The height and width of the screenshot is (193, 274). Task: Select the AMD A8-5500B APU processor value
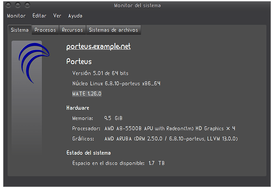tap(170, 129)
